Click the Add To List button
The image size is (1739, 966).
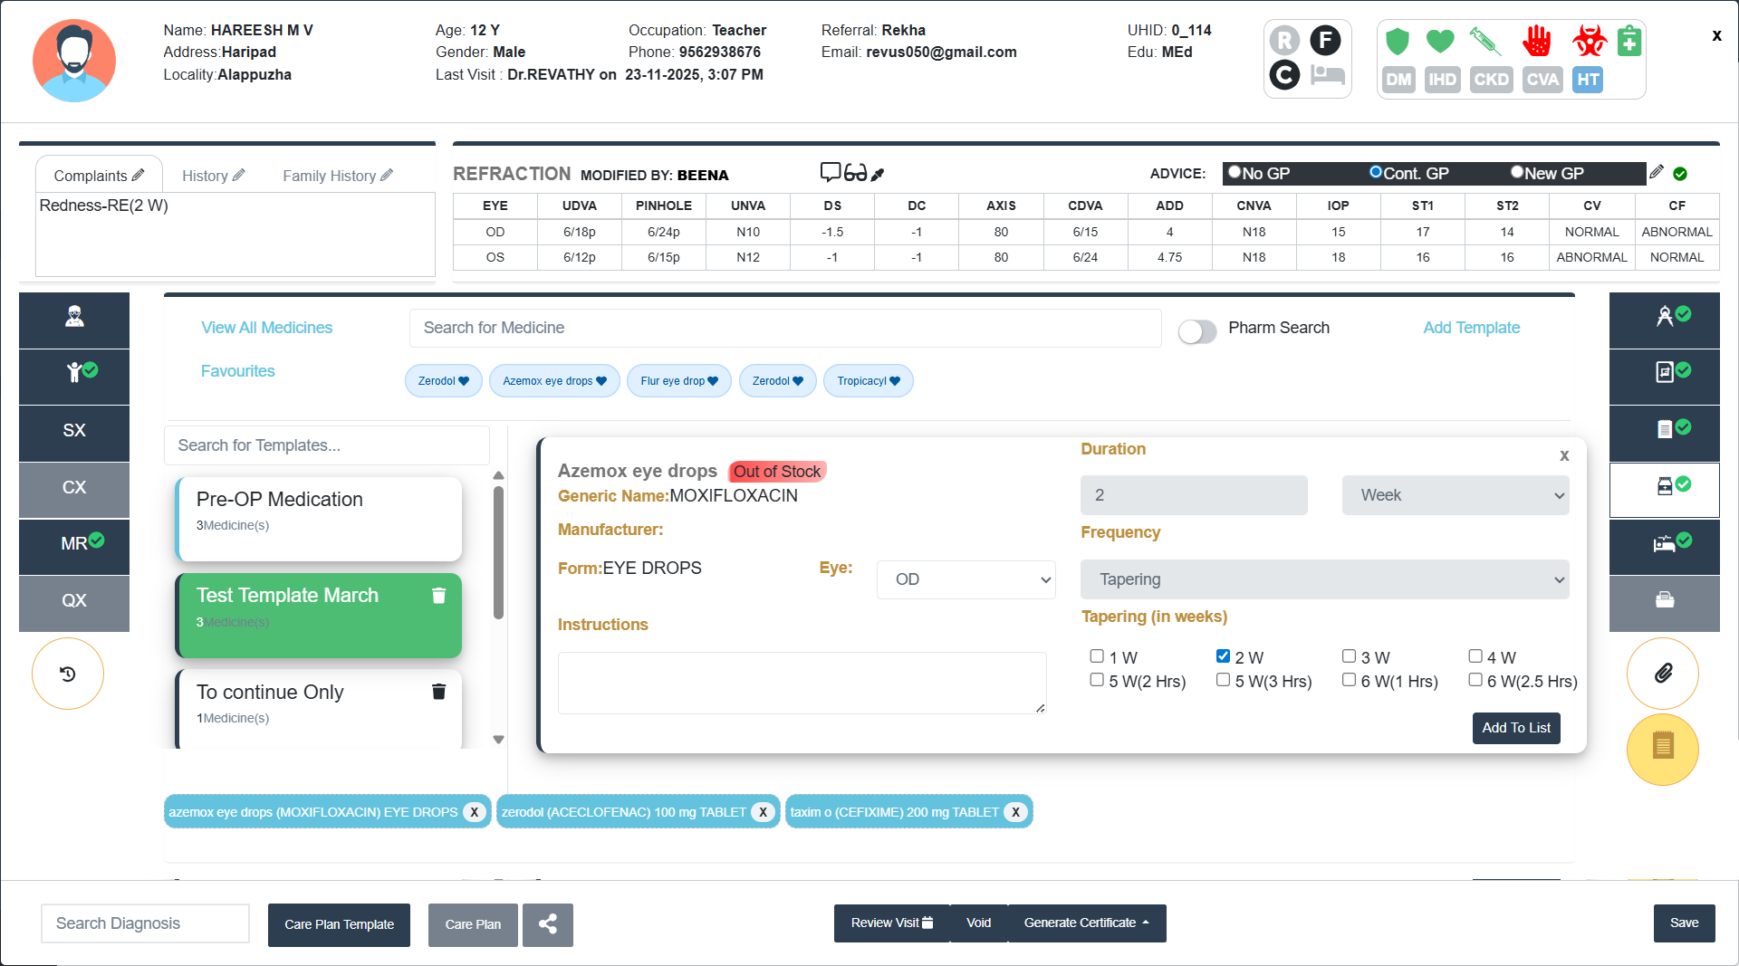point(1515,728)
